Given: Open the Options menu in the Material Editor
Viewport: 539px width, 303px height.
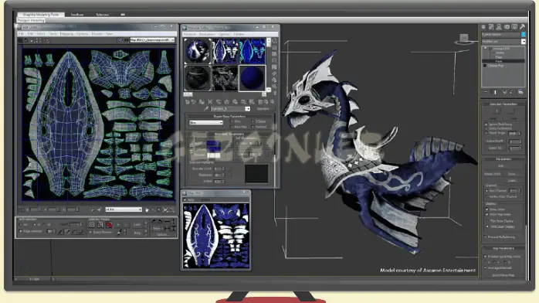Looking at the screenshot, I should [x=224, y=34].
